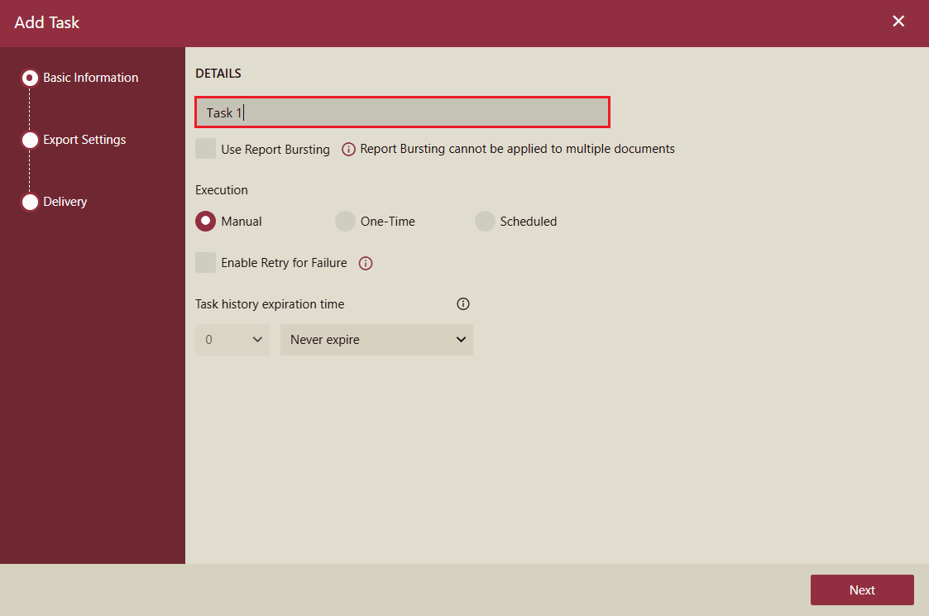Enable the Use Report Bursting checkbox

pyautogui.click(x=205, y=149)
